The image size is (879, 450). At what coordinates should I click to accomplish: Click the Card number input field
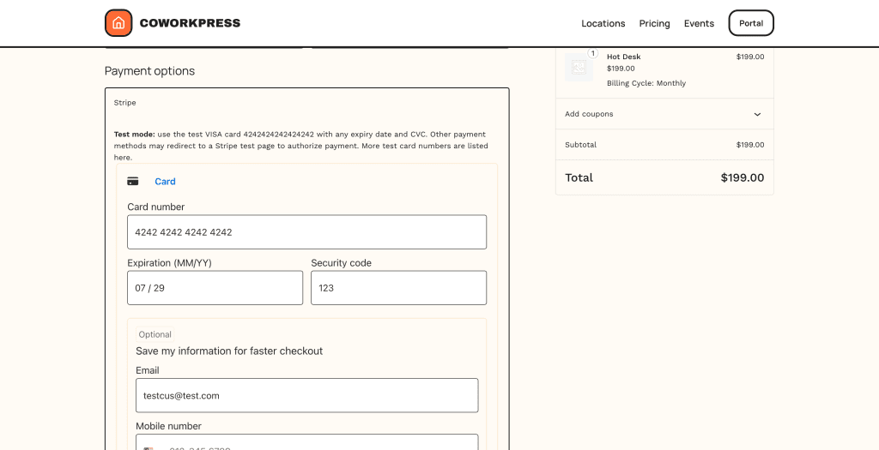306,231
